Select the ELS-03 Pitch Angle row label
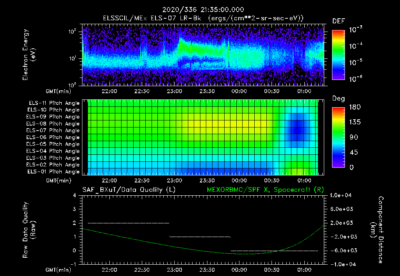 coord(53,158)
